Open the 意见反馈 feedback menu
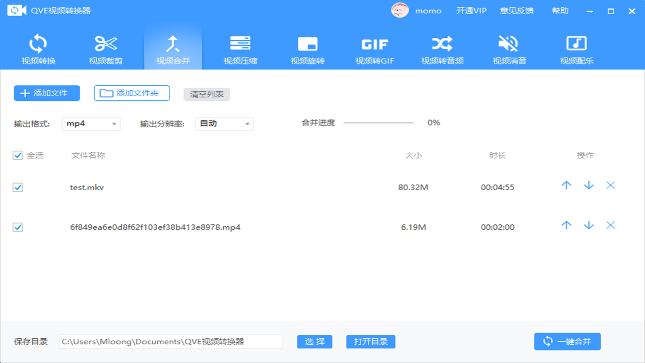The height and width of the screenshot is (363, 645). coord(518,11)
